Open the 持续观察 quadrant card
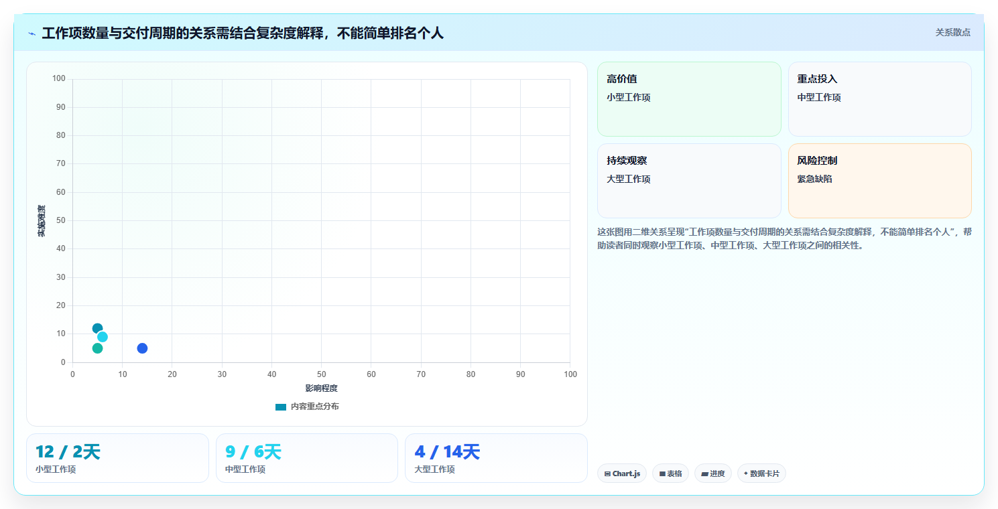Viewport: 998px width, 509px height. [x=689, y=181]
